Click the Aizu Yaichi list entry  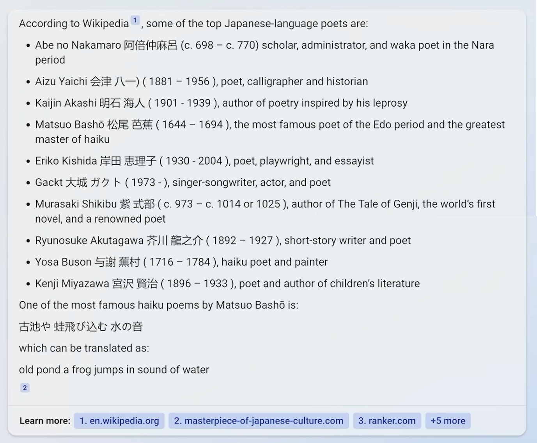[x=201, y=81]
